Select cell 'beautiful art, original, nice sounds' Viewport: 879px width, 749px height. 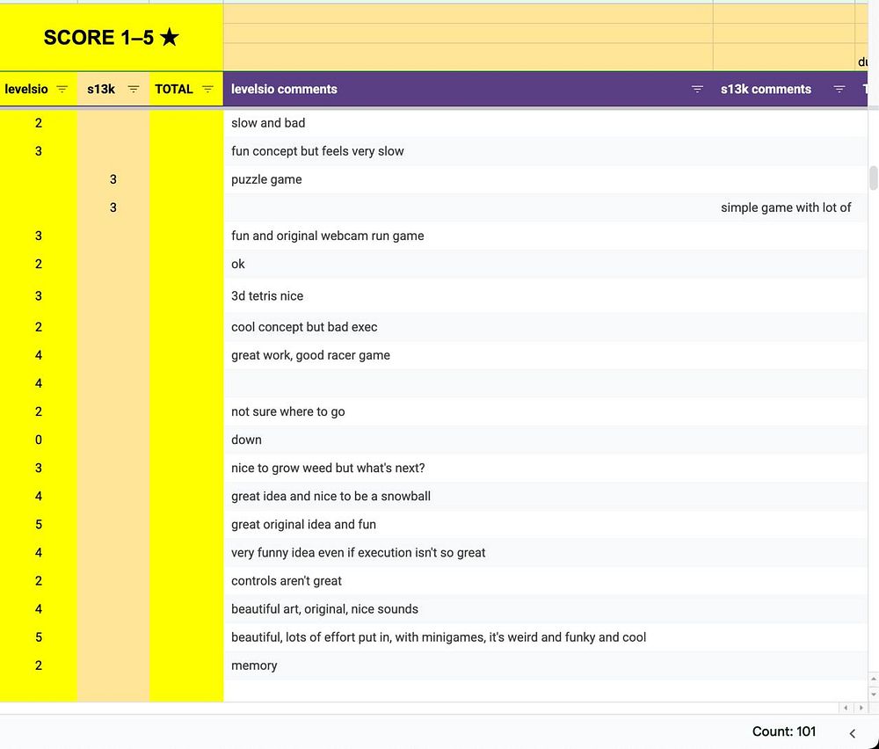469,609
